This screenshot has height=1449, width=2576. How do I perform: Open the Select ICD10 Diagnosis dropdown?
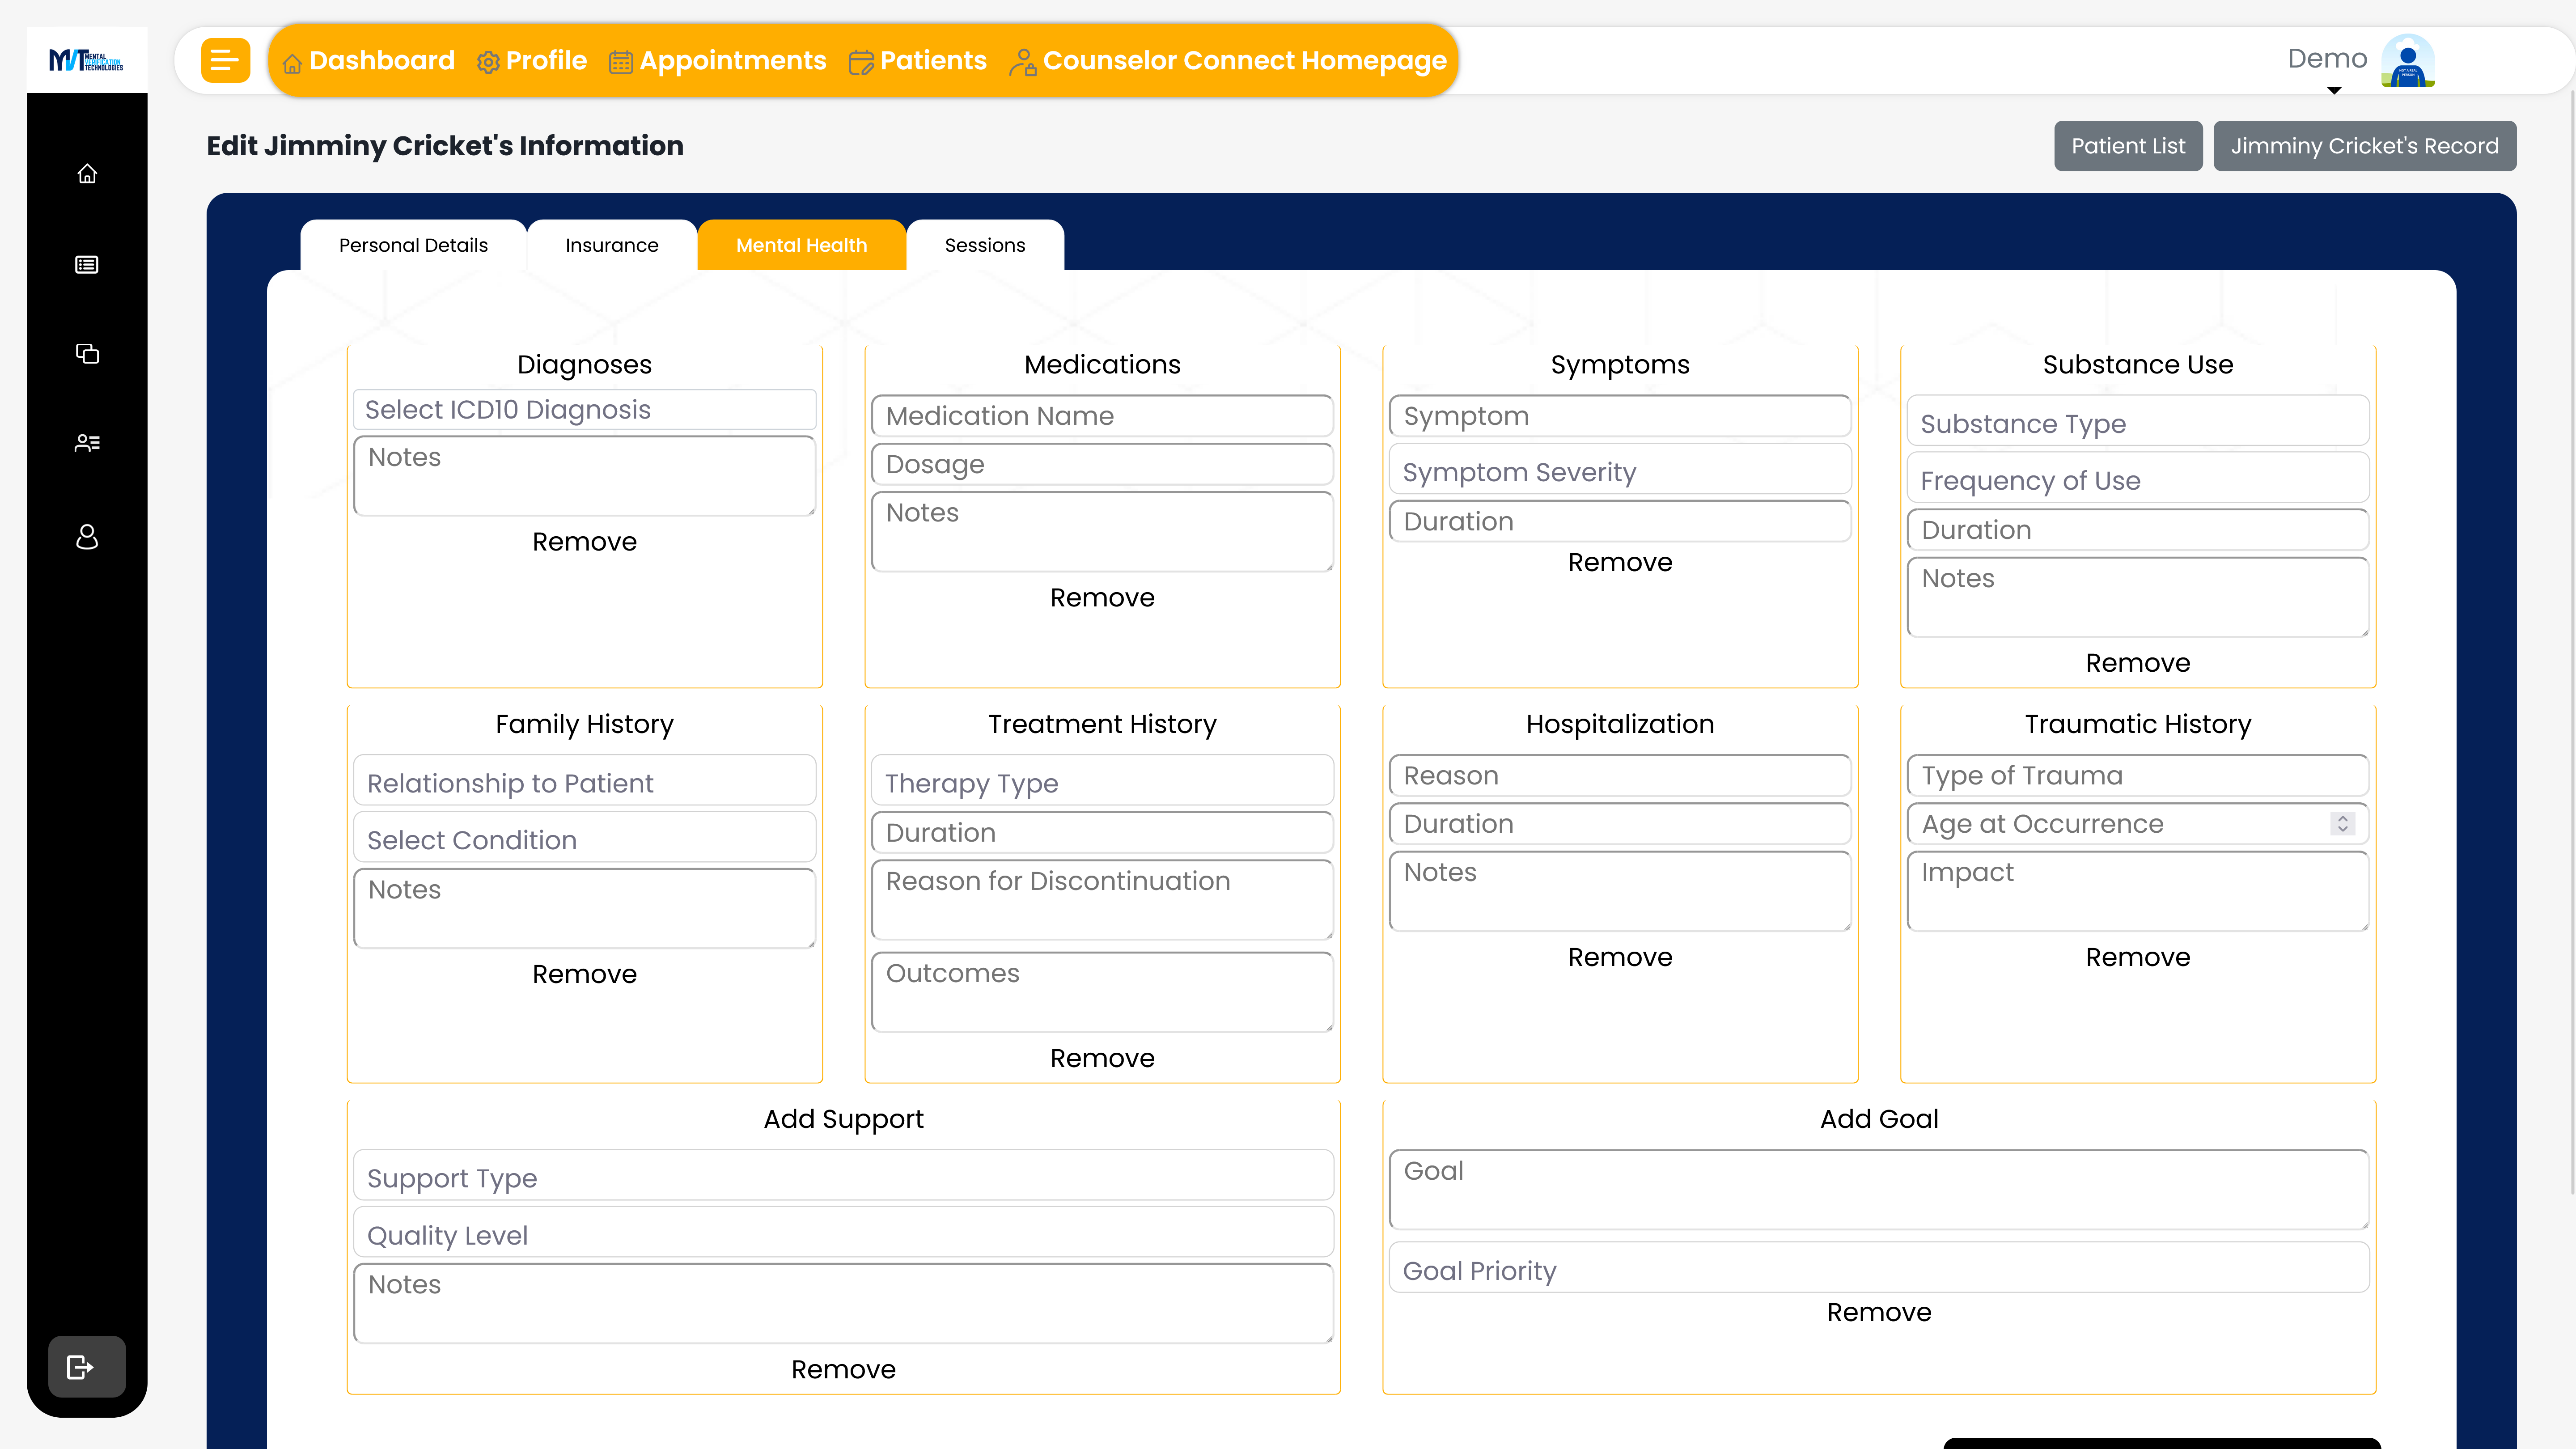click(584, 410)
